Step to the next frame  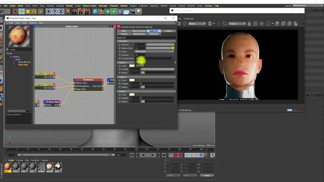click(153, 155)
